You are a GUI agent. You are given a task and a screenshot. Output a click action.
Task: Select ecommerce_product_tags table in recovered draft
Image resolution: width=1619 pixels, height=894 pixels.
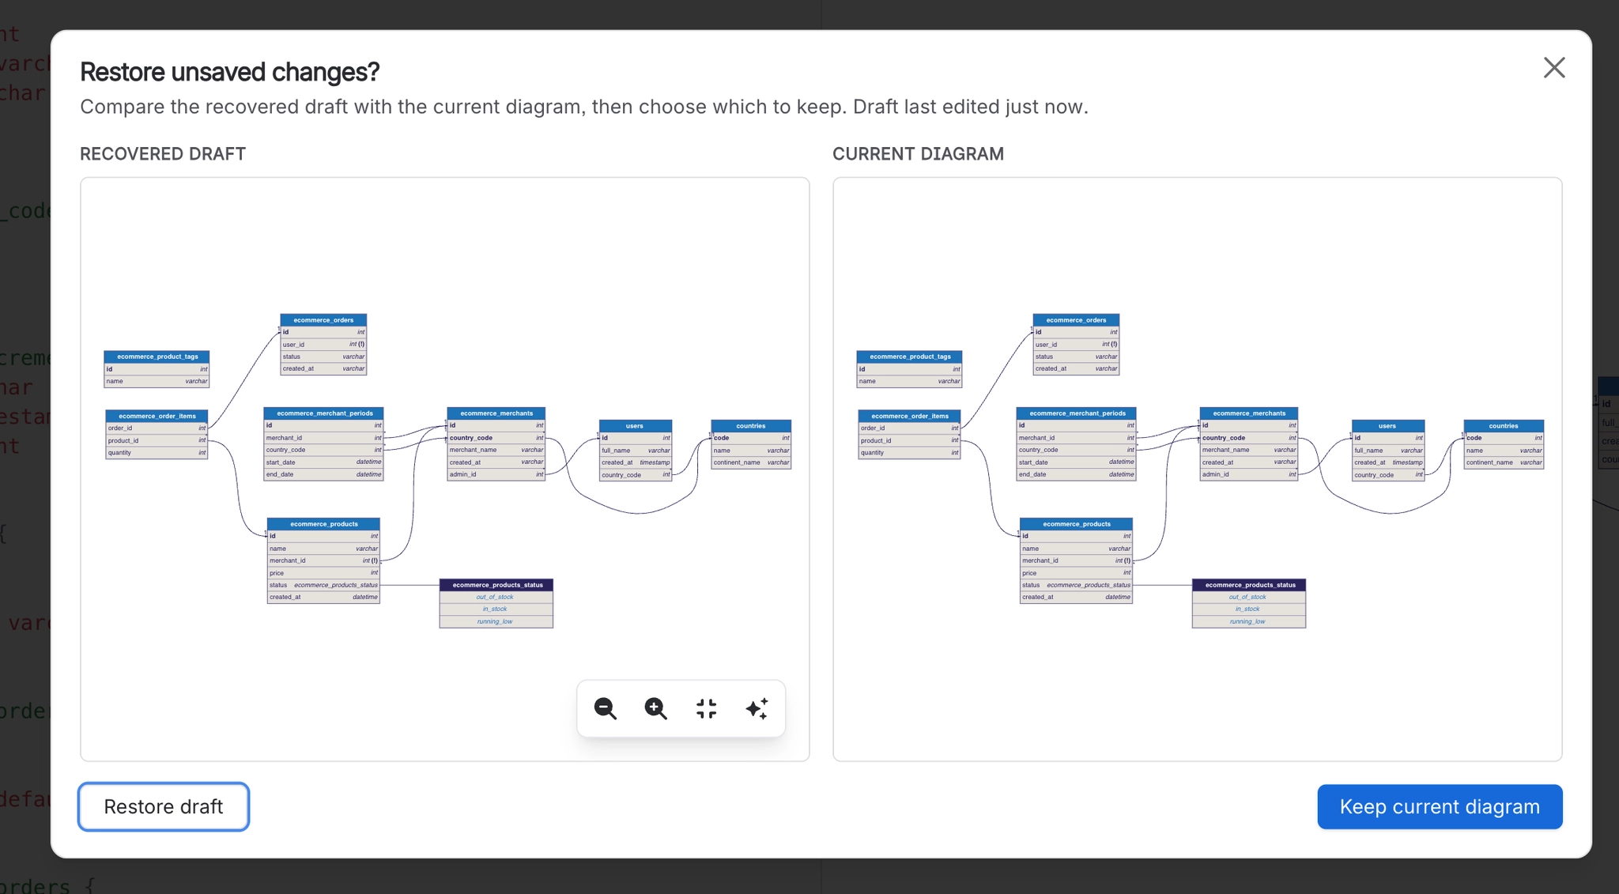click(x=157, y=368)
